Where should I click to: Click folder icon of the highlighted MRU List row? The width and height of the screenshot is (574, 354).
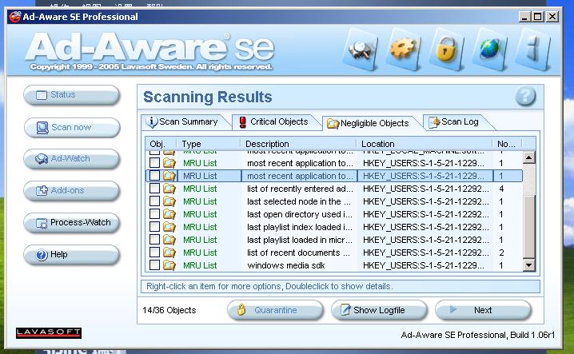point(169,176)
